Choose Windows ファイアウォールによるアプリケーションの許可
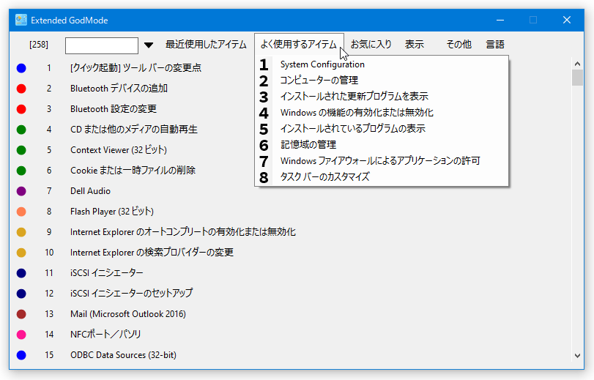594x380 pixels. pos(382,160)
